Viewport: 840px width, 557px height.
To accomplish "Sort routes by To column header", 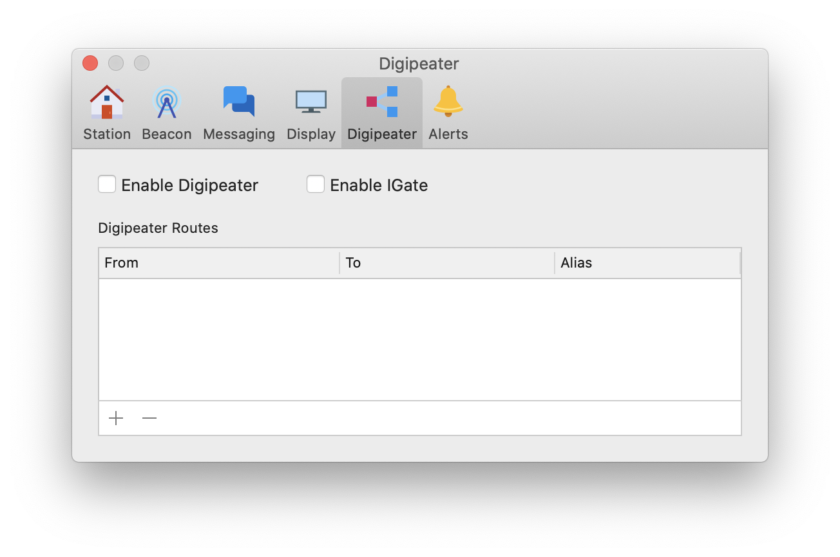I will coord(447,263).
